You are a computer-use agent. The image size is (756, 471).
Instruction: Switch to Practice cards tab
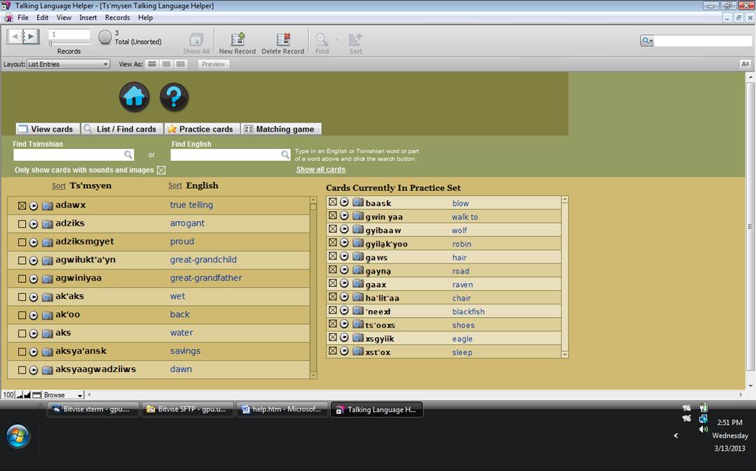point(202,129)
